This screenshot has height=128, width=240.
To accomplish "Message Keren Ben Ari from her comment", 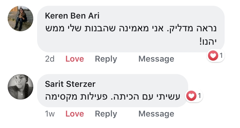I will point(156,59).
